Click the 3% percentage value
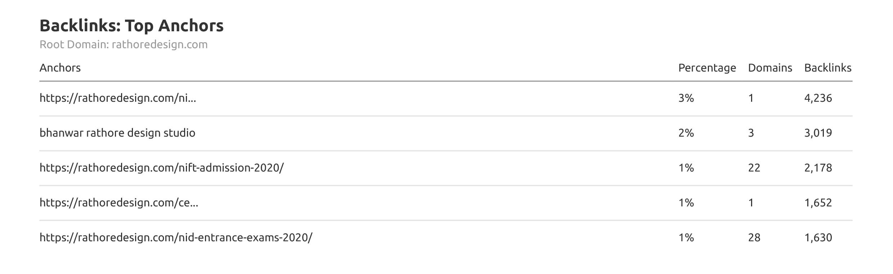The height and width of the screenshot is (274, 893). pyautogui.click(x=686, y=98)
